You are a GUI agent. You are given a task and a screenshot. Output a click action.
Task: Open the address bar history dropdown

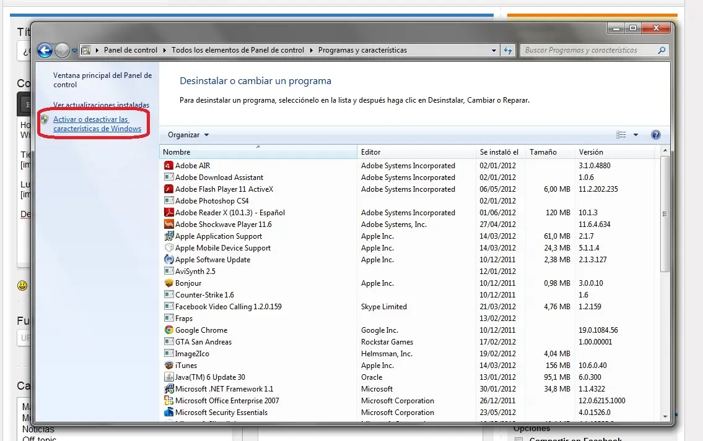[x=494, y=51]
